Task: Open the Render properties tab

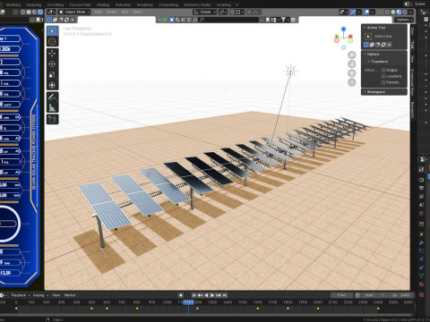Action: tap(421, 180)
